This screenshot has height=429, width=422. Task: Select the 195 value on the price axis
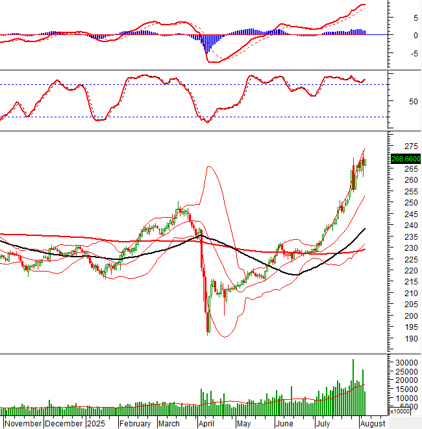point(412,327)
